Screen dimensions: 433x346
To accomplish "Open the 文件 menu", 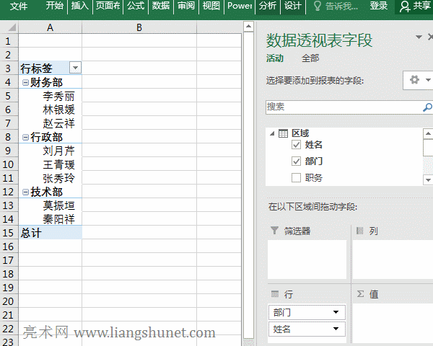I will [x=19, y=6].
